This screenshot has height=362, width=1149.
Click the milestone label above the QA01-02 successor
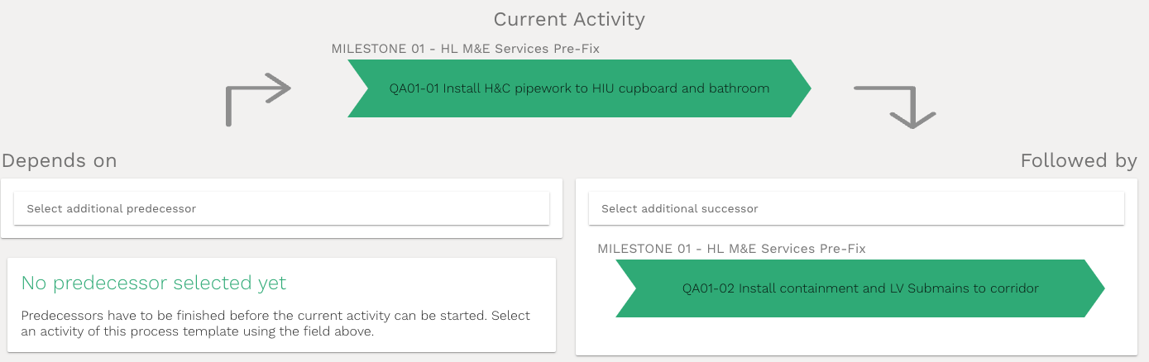[731, 249]
